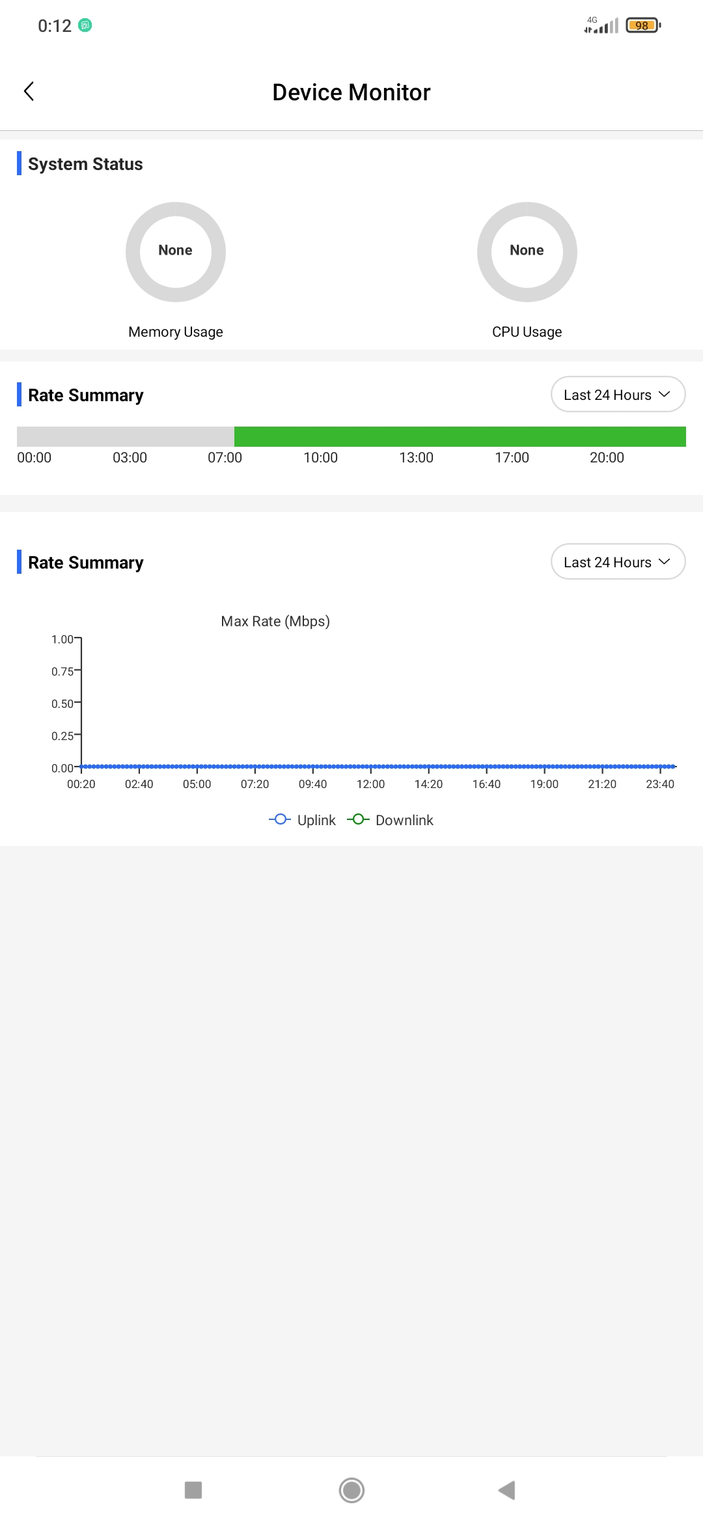Tap the 19:00 point on the chart line

544,767
